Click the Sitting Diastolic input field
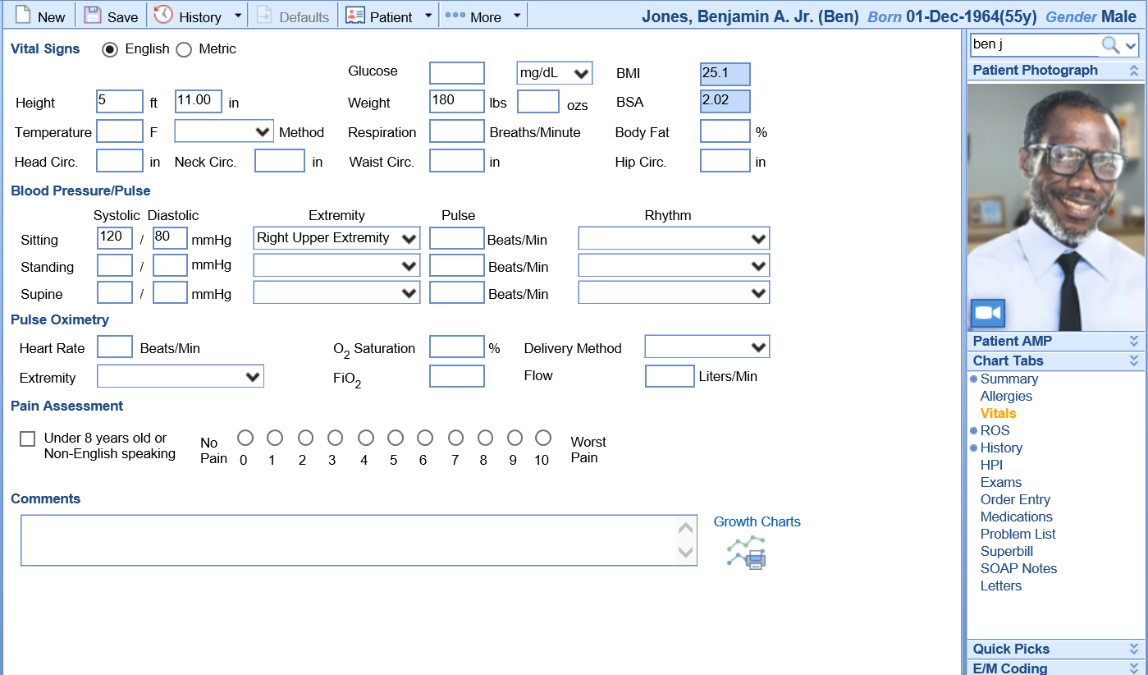The height and width of the screenshot is (675, 1148). click(x=171, y=238)
